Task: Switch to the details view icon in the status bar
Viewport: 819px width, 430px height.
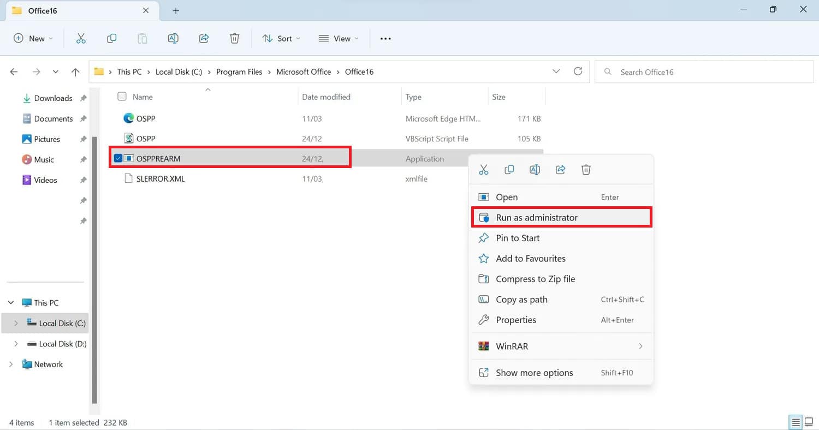Action: pyautogui.click(x=796, y=422)
